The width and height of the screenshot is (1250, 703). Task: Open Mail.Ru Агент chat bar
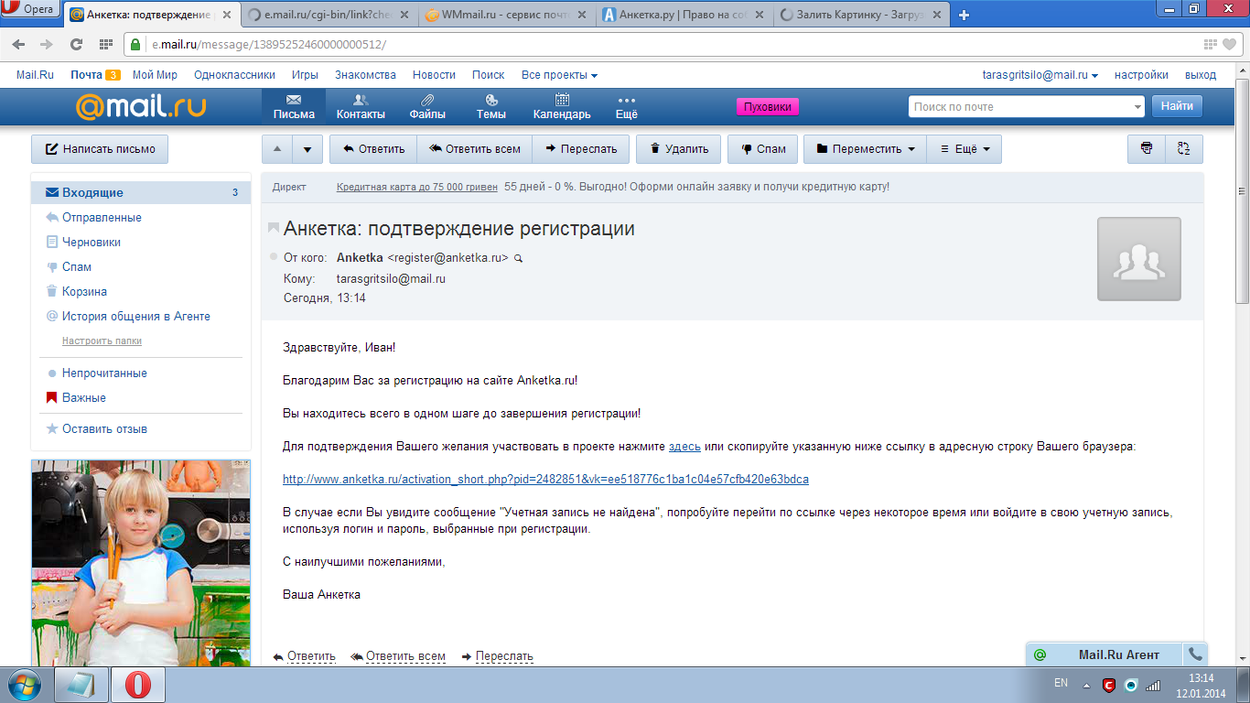[x=1105, y=654]
